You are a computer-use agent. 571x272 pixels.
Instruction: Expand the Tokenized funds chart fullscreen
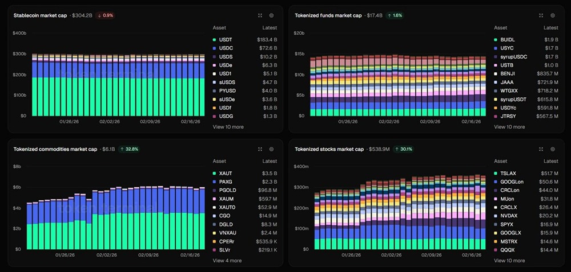(x=541, y=15)
